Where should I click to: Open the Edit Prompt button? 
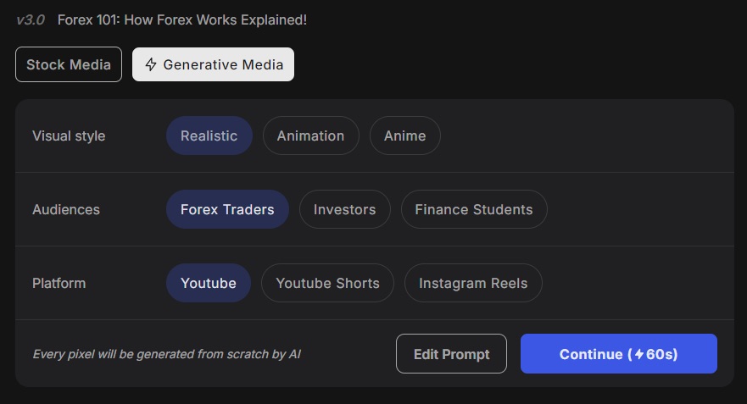tap(451, 353)
